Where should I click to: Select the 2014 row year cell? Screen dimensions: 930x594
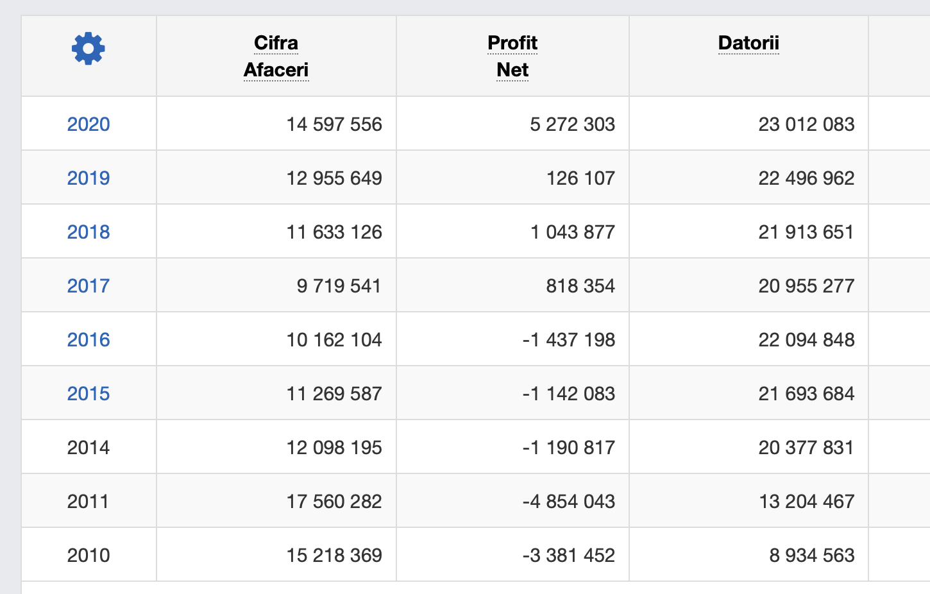coord(89,448)
